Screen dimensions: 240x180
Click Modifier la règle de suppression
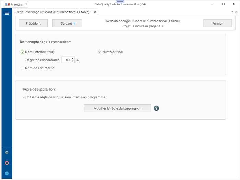[117, 108]
